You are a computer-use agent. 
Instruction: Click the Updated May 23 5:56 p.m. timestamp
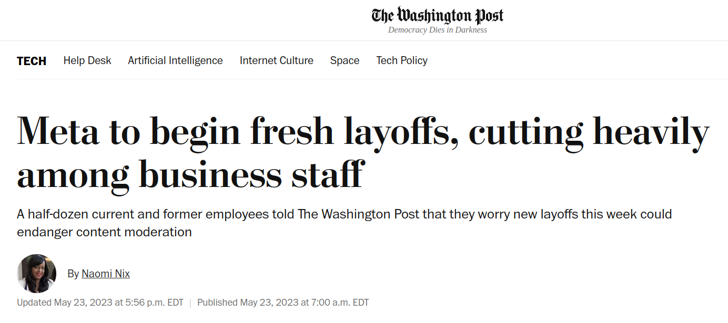[x=100, y=303]
